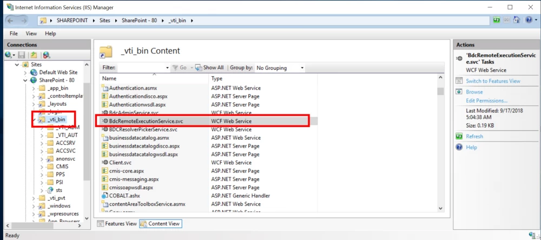
Task: Go back with the navigation arrow
Action: click(x=10, y=21)
